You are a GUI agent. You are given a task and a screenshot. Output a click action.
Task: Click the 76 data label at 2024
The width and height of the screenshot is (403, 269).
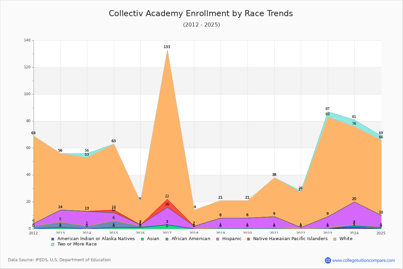(354, 123)
